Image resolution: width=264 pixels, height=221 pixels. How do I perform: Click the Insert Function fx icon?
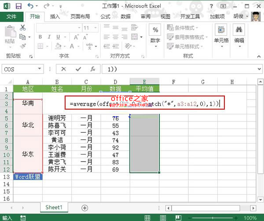click(x=93, y=69)
